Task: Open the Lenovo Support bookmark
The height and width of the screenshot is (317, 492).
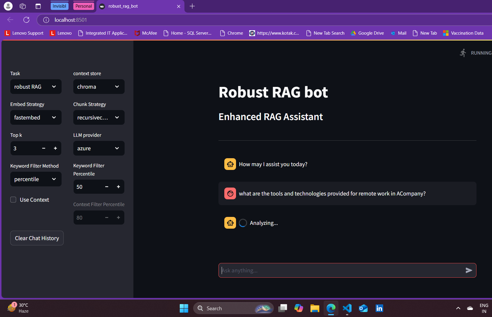Action: (x=24, y=33)
